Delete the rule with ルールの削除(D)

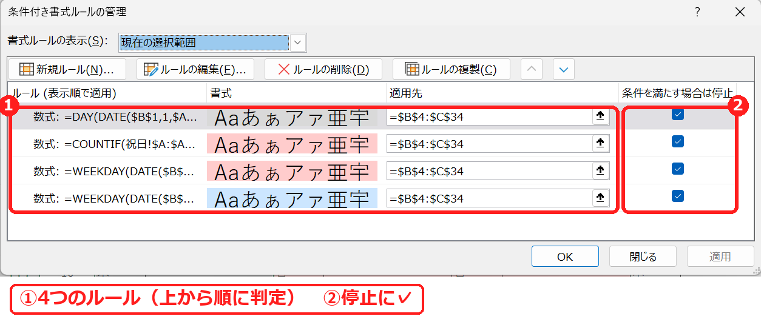[323, 69]
